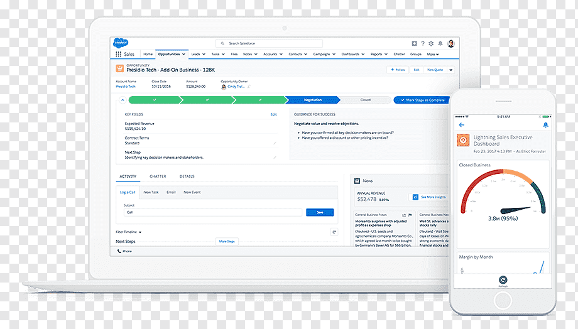
Task: Select the Closed stage in path
Action: coord(365,100)
